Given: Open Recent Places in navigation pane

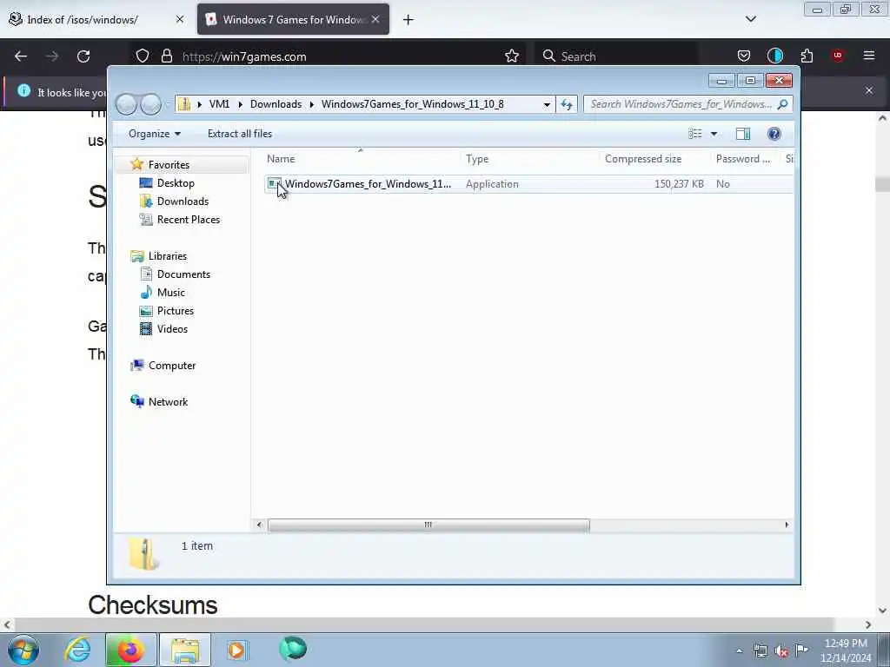Looking at the screenshot, I should pyautogui.click(x=180, y=220).
